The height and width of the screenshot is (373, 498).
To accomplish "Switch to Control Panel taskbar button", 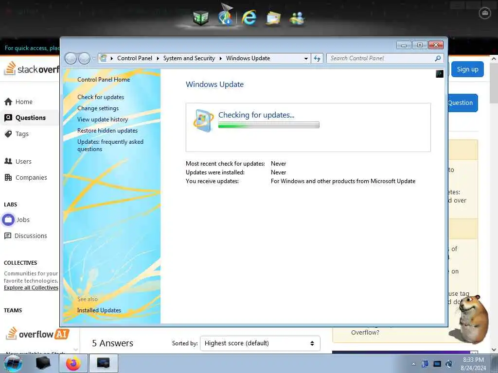I will (104, 363).
